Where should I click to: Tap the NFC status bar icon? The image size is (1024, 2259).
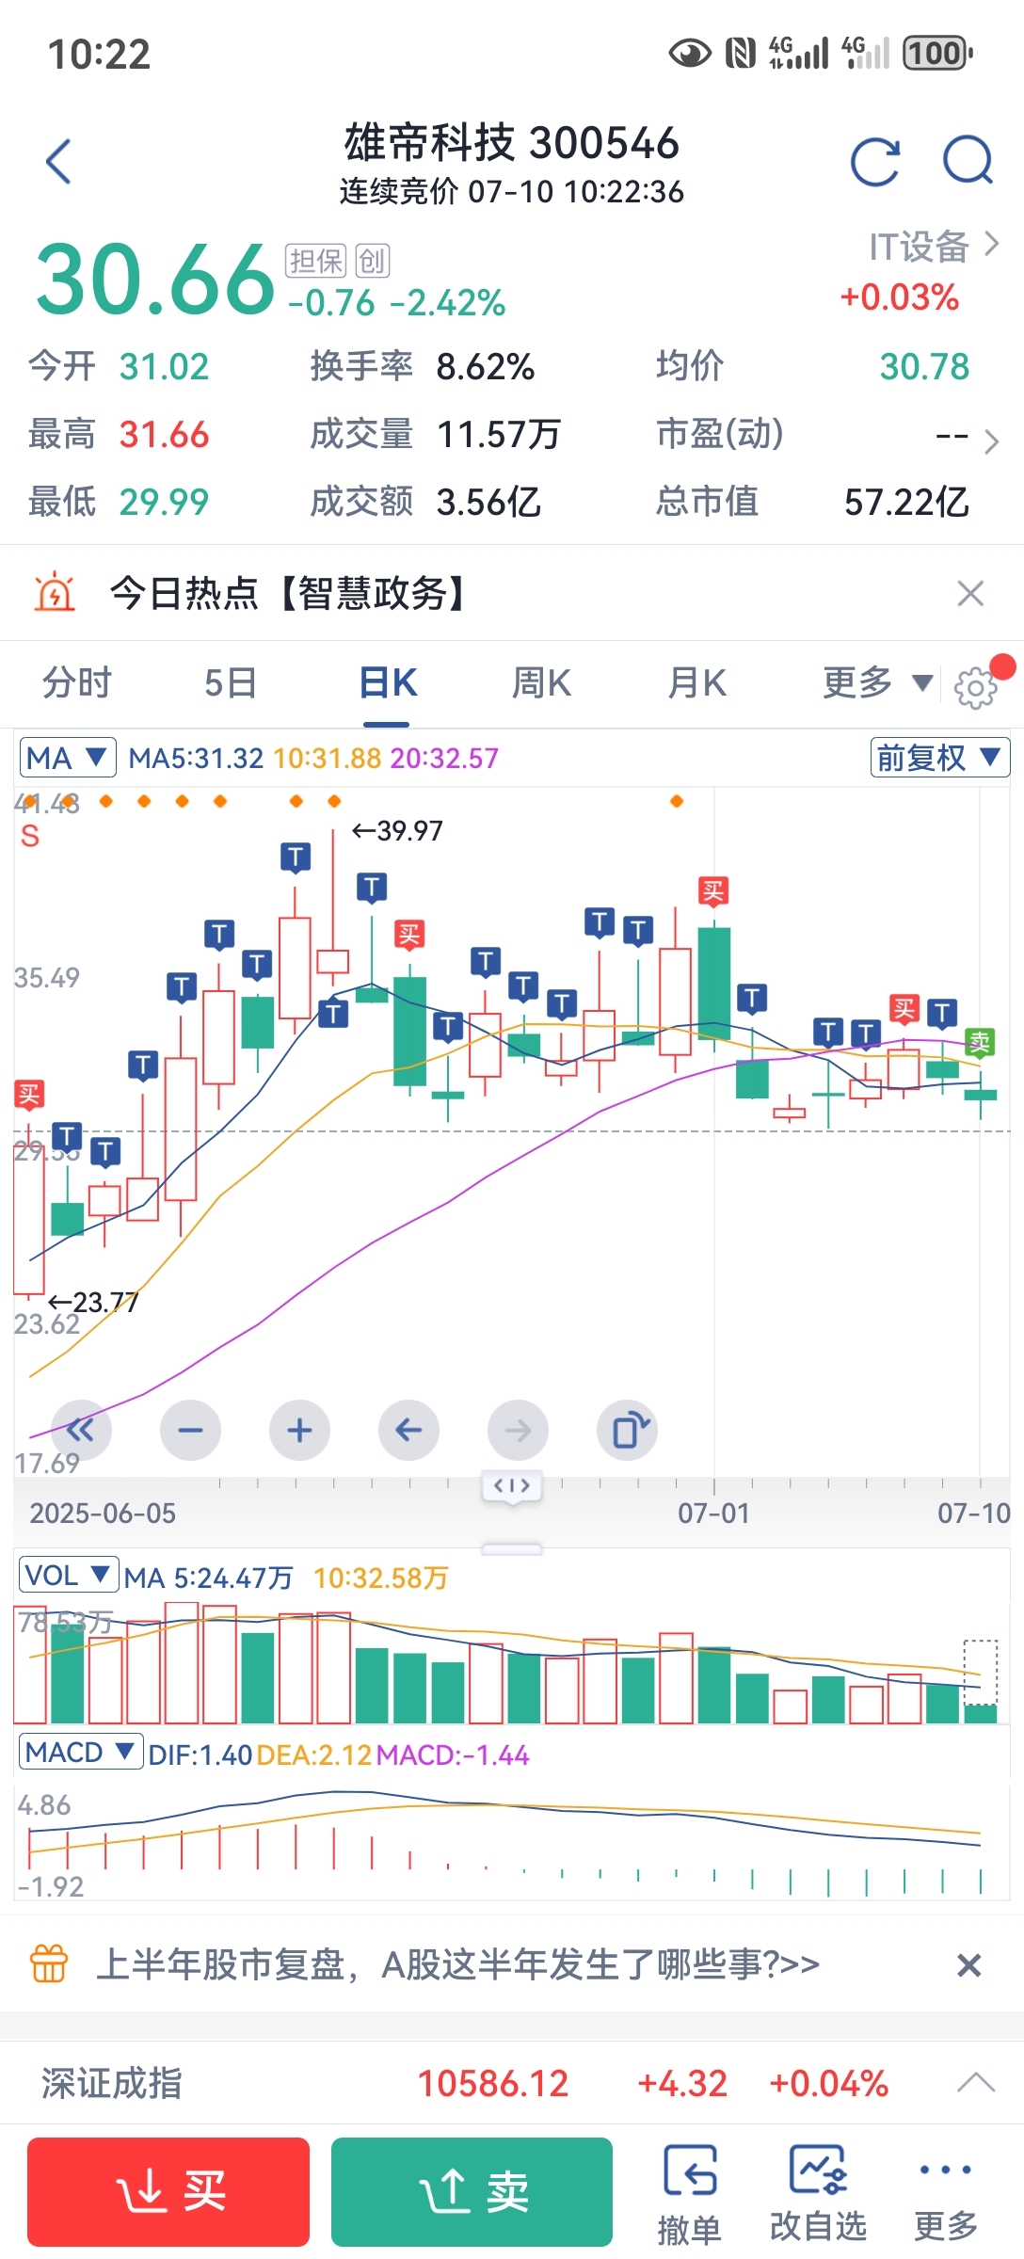741,53
